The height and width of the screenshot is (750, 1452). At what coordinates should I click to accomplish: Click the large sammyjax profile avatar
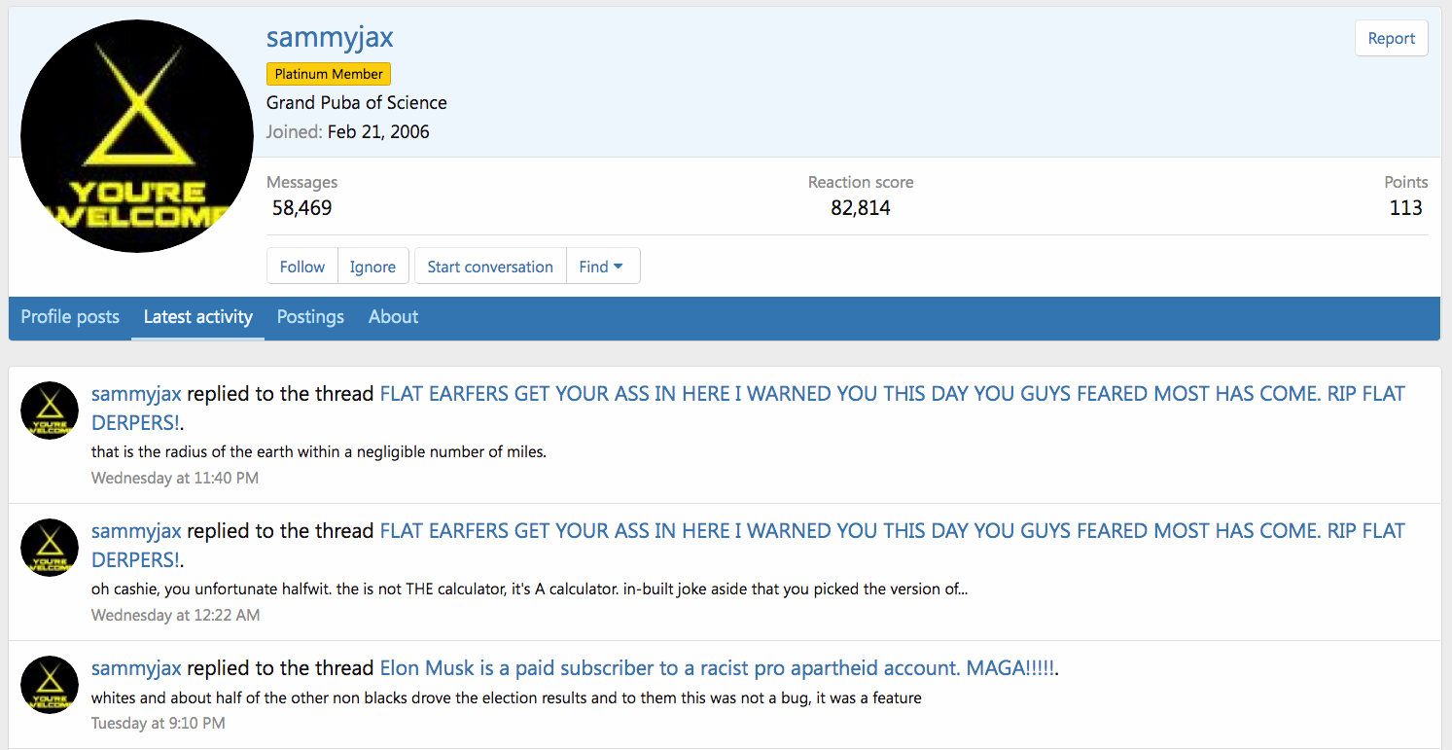pyautogui.click(x=136, y=135)
